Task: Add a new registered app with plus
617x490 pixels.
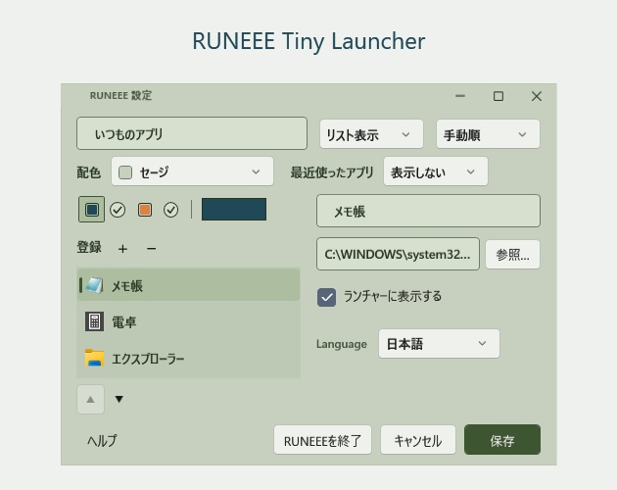Action: [122, 249]
